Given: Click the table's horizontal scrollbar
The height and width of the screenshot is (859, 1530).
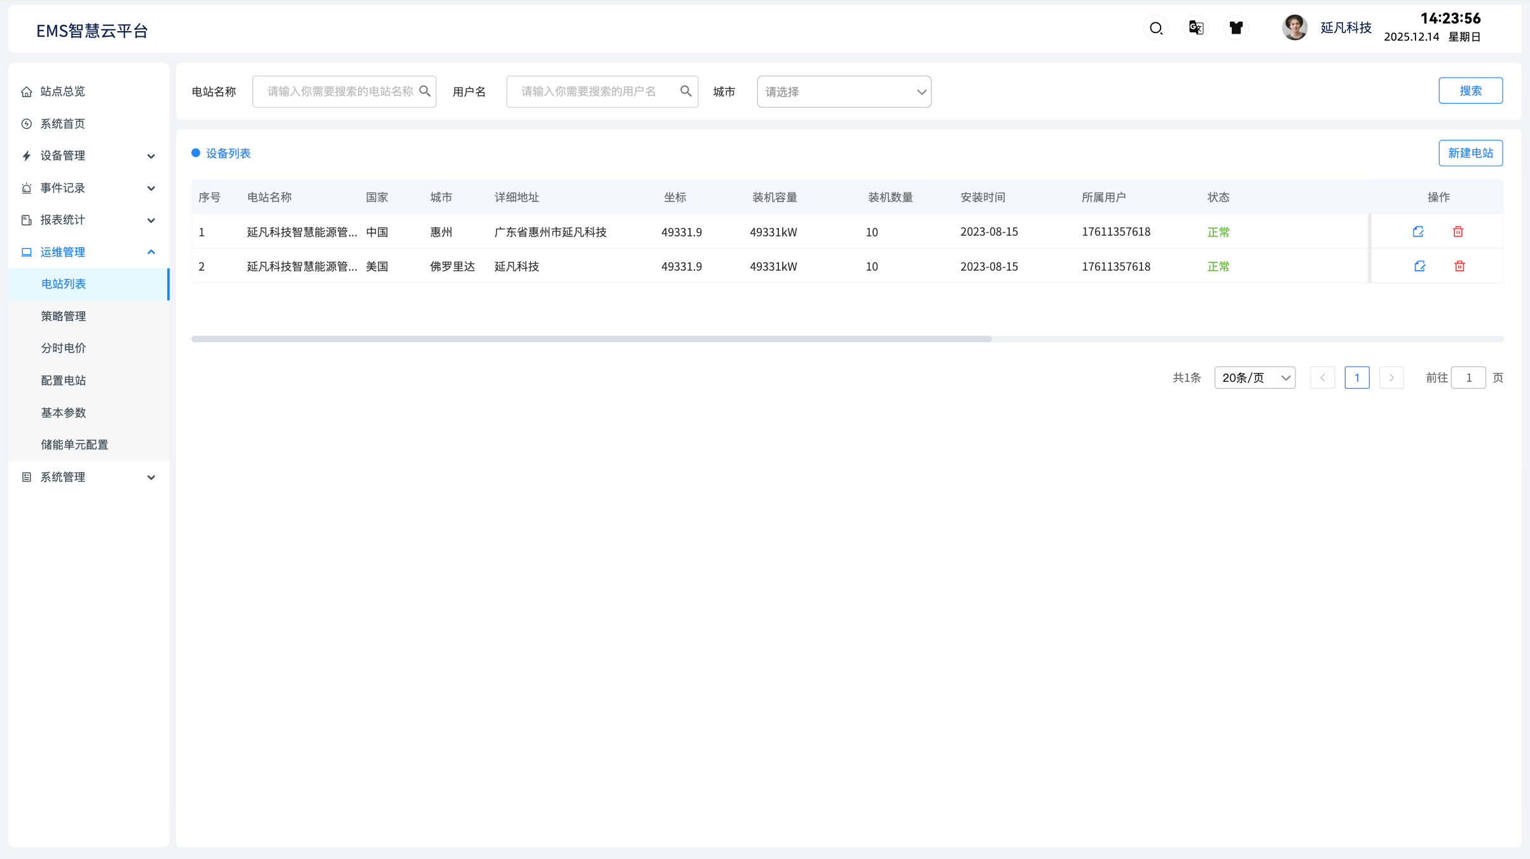Looking at the screenshot, I should 591,339.
